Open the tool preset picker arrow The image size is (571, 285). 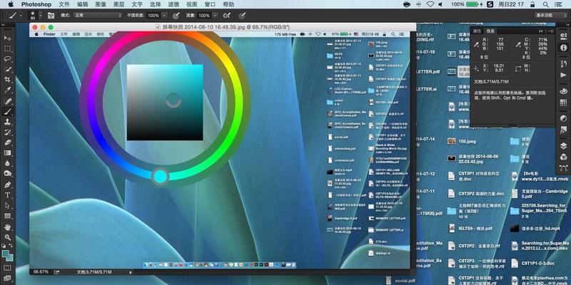click(x=21, y=16)
